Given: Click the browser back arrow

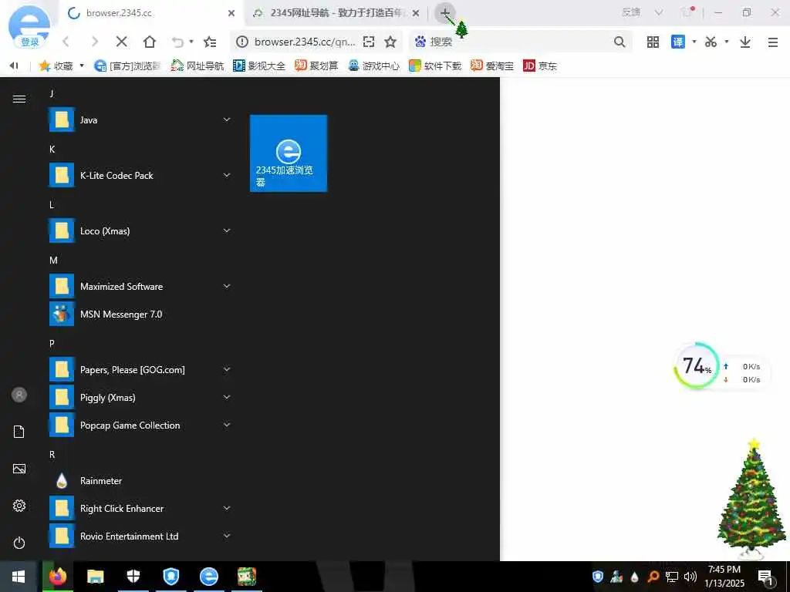Looking at the screenshot, I should click(x=66, y=42).
